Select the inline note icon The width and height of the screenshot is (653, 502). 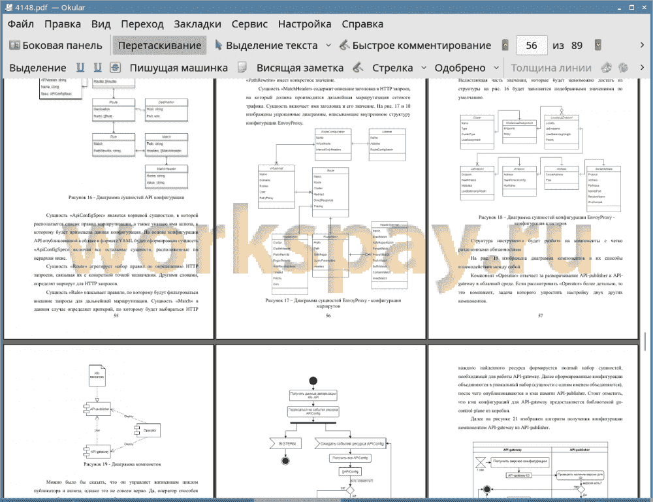pyautogui.click(x=242, y=67)
